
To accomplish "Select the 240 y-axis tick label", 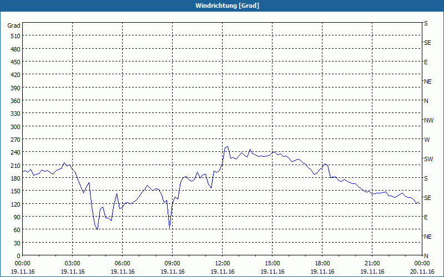I will pyautogui.click(x=16, y=153).
